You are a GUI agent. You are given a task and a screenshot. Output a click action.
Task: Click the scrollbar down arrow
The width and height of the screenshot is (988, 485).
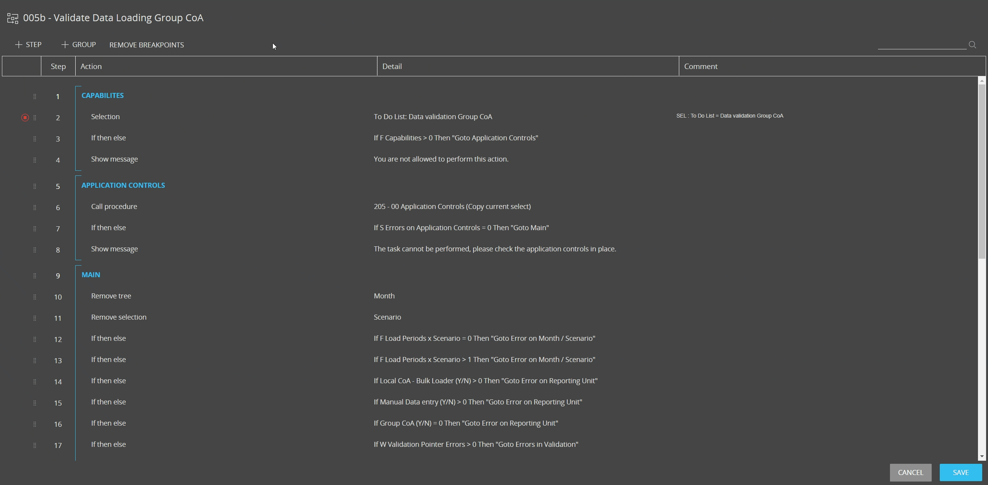pyautogui.click(x=982, y=457)
